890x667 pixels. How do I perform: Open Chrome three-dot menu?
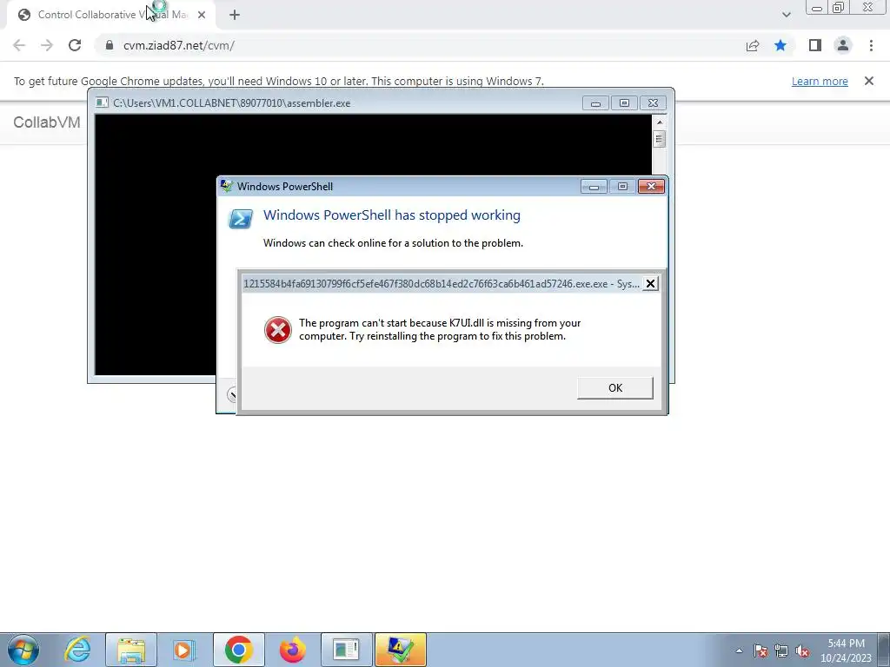(x=871, y=45)
